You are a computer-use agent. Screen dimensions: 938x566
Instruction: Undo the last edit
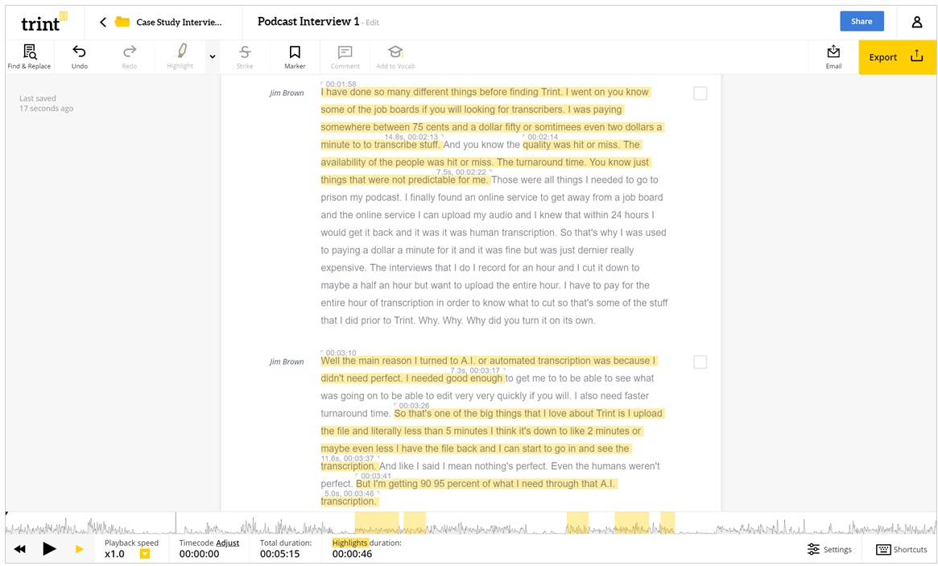pyautogui.click(x=80, y=57)
